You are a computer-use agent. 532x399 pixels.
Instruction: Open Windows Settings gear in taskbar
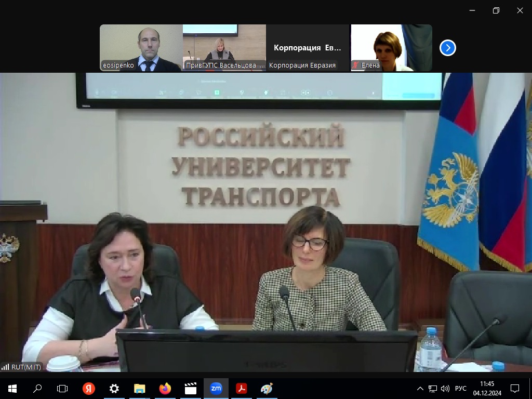coord(114,388)
